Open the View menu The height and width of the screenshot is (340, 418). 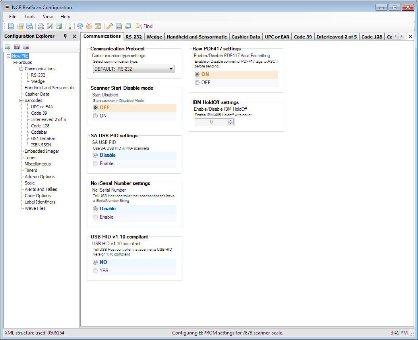click(48, 17)
